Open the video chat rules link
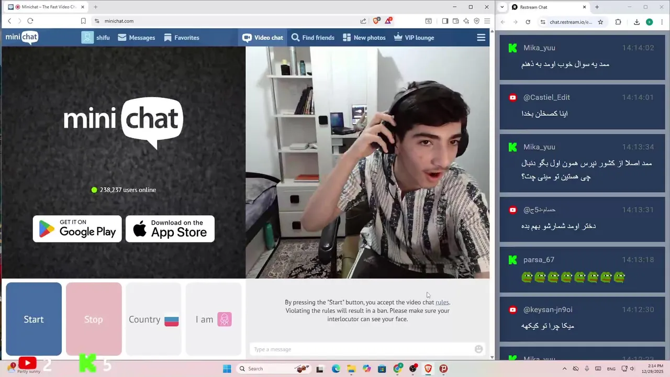Screen dimensions: 670x377 pos(442,302)
